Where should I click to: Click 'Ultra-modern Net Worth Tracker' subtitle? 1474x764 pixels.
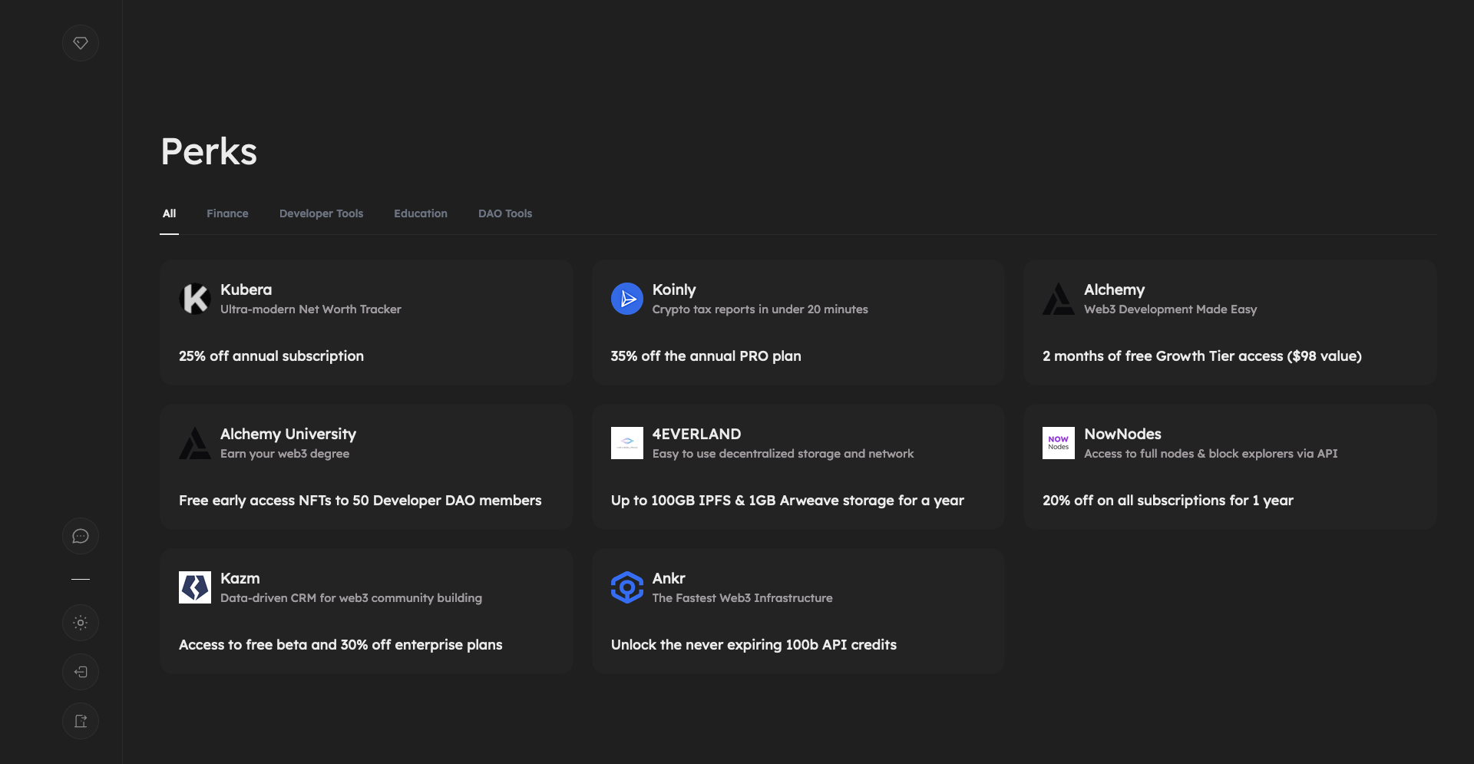[310, 309]
